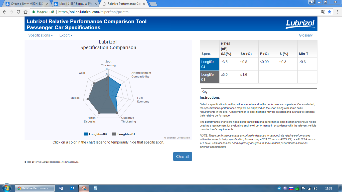Click the 'Soot Thickening' axis label
This screenshot has height=192, width=342.
coord(108,63)
